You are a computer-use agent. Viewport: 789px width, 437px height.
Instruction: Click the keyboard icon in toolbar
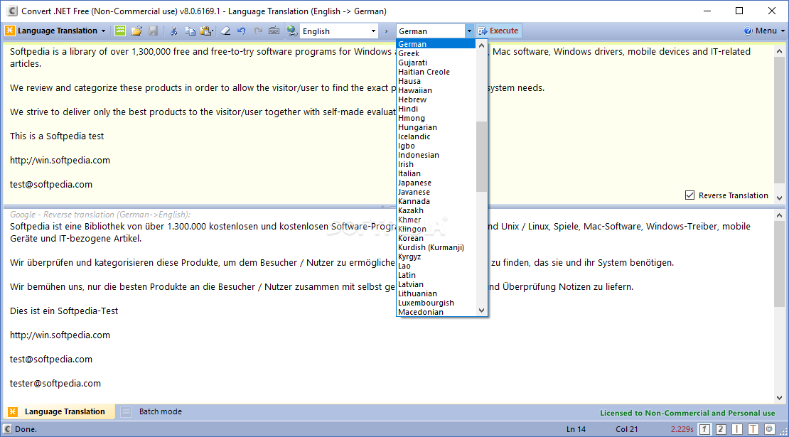[x=274, y=31]
